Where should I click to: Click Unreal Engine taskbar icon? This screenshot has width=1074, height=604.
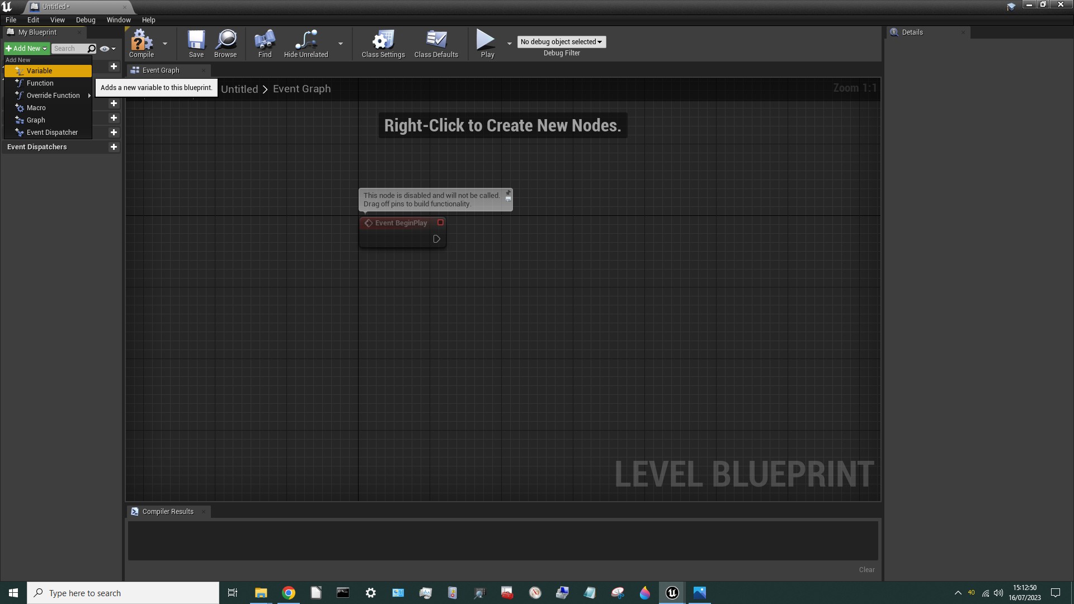(672, 593)
